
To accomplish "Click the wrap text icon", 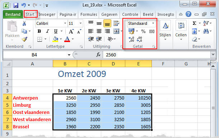I will [x=116, y=23].
